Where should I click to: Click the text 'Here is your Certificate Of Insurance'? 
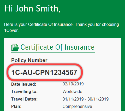click(x=39, y=25)
